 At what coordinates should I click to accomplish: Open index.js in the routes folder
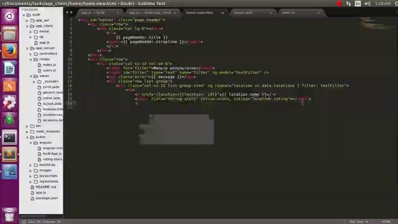49,65
